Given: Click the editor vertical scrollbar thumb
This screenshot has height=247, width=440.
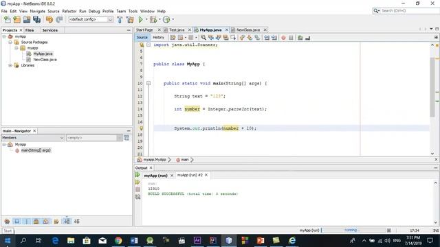Looking at the screenshot, I should (x=432, y=87).
